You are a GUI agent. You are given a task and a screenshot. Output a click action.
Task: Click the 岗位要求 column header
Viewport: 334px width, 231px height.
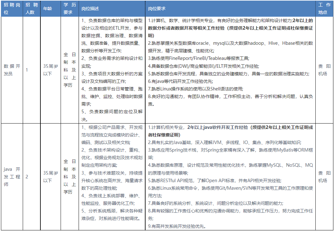click(x=157, y=9)
